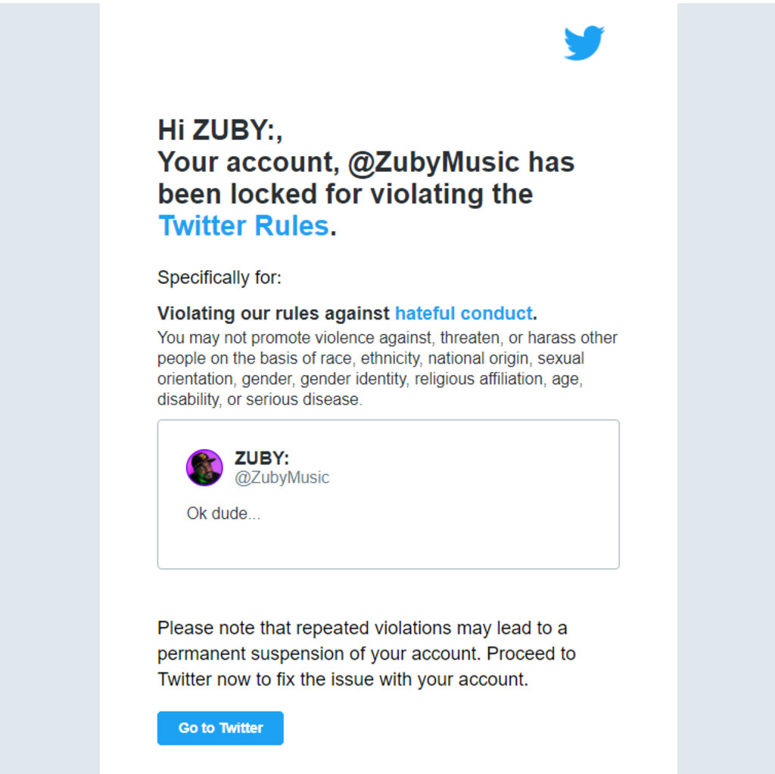Click the left gray page margin
The image size is (775, 774).
[x=49, y=379]
